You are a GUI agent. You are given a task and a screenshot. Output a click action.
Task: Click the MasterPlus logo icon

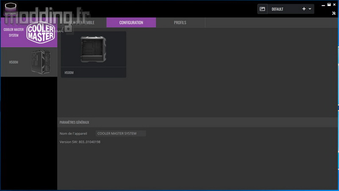point(10,8)
